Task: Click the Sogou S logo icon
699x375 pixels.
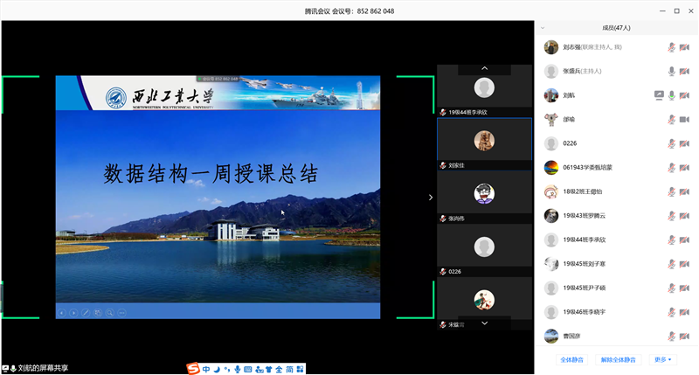Action: (x=193, y=369)
